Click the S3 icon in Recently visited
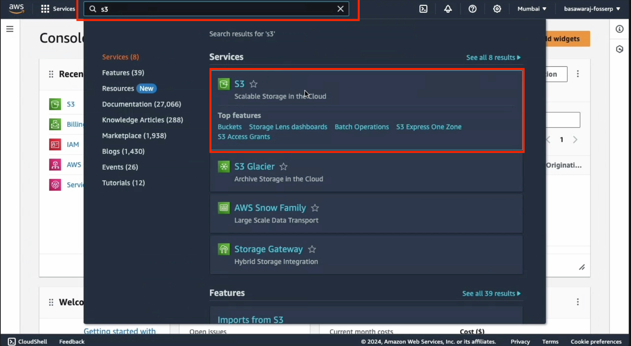Image resolution: width=631 pixels, height=346 pixels. coord(55,104)
